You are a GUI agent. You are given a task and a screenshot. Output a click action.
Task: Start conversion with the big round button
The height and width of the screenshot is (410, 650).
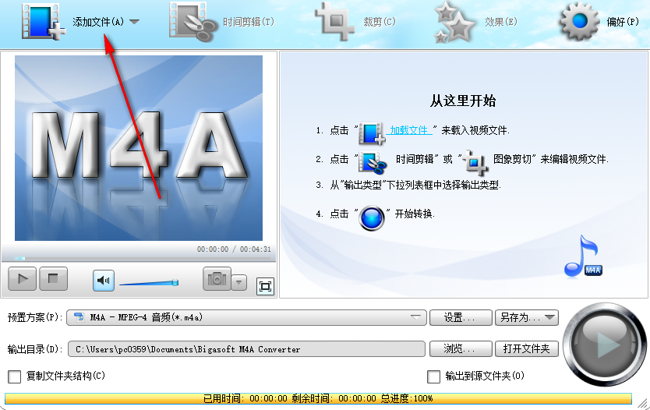(x=604, y=345)
